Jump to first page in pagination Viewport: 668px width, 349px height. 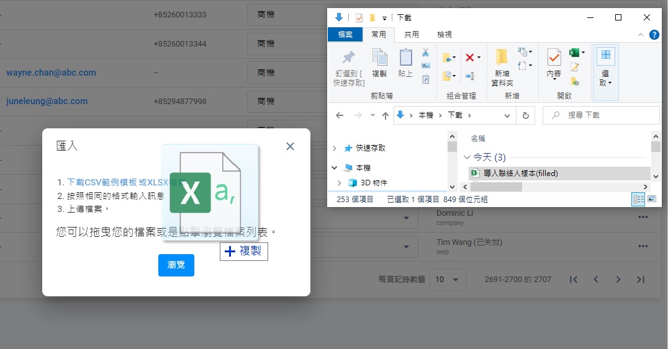click(574, 280)
